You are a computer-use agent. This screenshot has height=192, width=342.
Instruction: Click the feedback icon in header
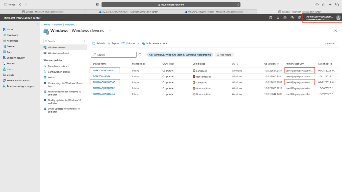coord(299,18)
